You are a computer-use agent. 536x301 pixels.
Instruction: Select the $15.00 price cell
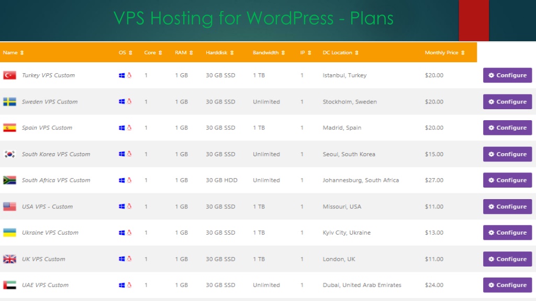434,154
